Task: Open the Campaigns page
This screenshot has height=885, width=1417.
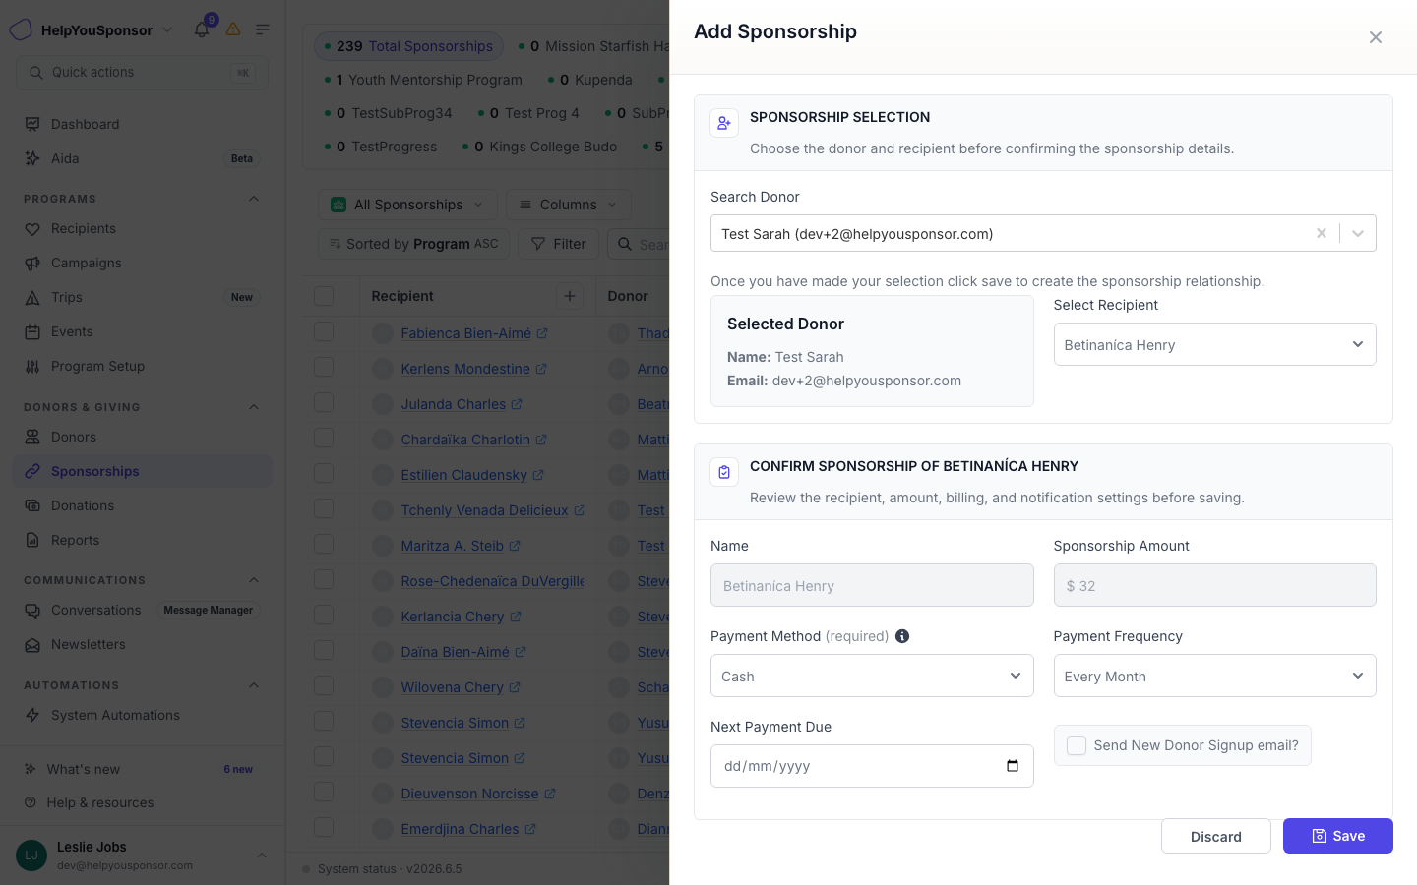Action: pos(142,263)
